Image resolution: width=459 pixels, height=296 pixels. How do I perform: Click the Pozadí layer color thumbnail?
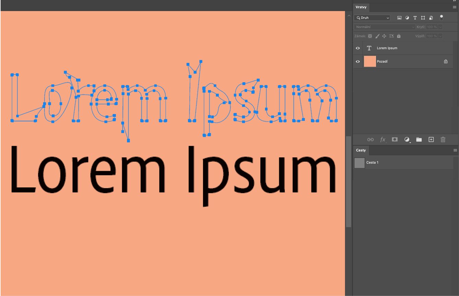click(370, 62)
